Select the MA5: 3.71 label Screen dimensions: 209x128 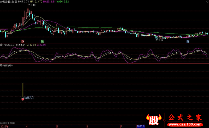(23, 2)
